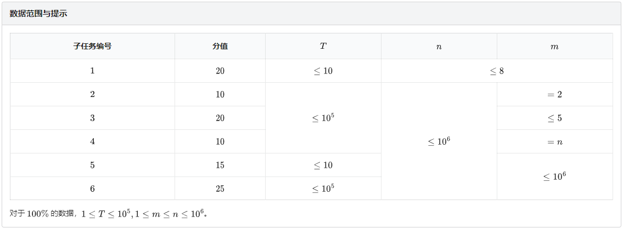Select subtask number 1 cell
This screenshot has height=228, width=623.
point(92,71)
